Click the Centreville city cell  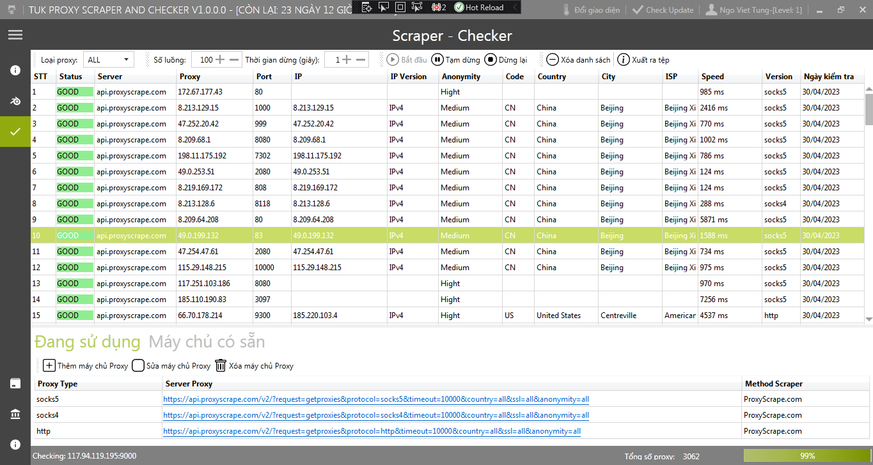click(631, 316)
